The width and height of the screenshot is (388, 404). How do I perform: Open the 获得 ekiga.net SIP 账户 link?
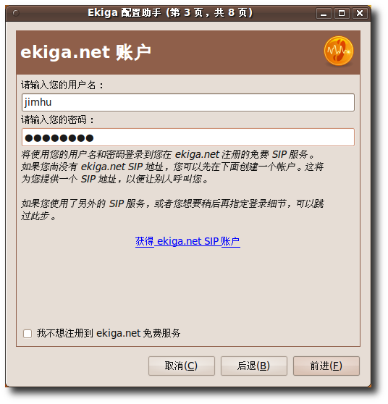(x=187, y=241)
